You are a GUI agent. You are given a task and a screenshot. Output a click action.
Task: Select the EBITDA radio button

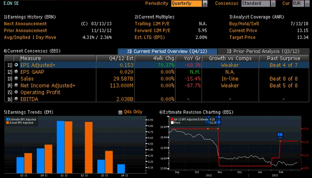point(16,98)
